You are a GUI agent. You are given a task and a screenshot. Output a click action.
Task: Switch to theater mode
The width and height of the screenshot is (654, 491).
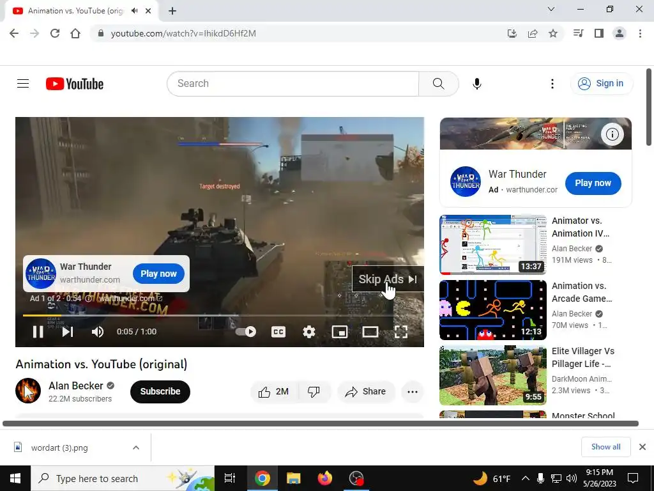pyautogui.click(x=370, y=332)
